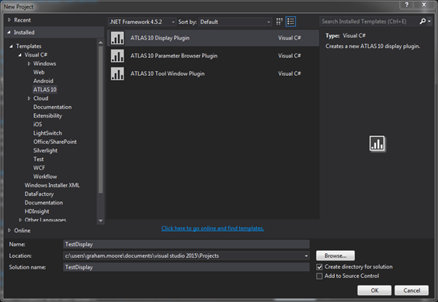Collapse the Templates tree node
This screenshot has width=438, height=302.
pyautogui.click(x=11, y=46)
